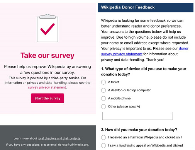Open the survey privacy statement link

coord(47,87)
